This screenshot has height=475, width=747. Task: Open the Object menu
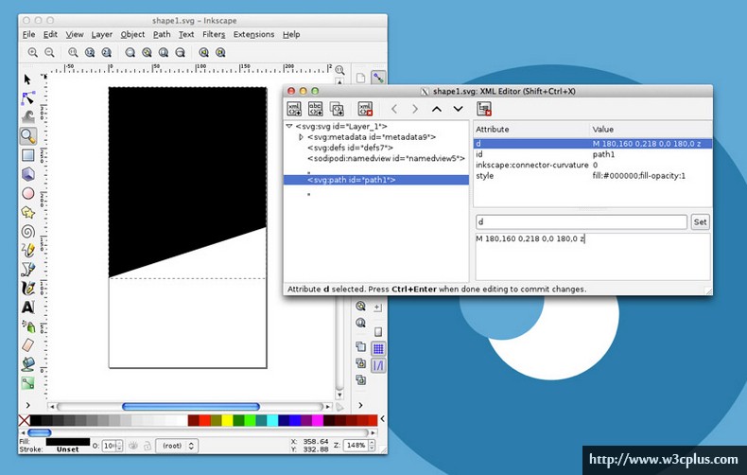(132, 34)
